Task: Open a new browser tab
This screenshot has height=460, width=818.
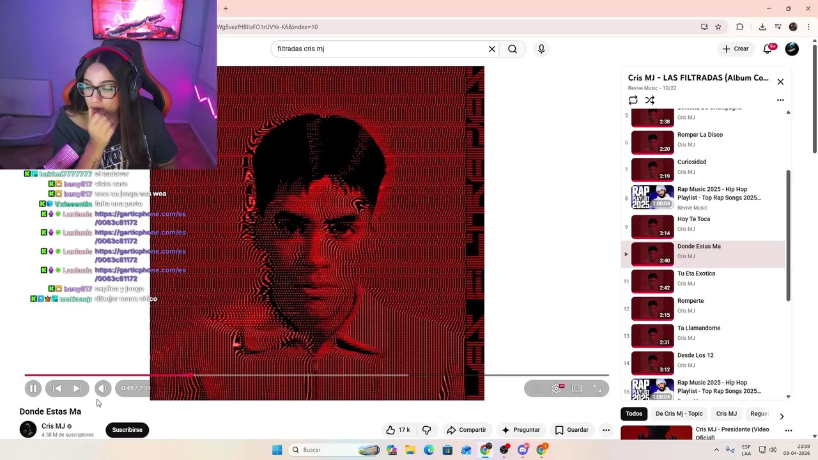Action: click(x=226, y=8)
